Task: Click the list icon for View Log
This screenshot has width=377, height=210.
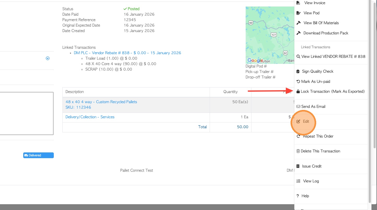Action: coord(298,181)
